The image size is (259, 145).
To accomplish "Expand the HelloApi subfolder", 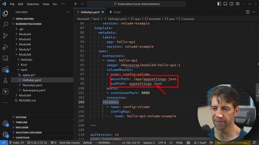I will click(42, 60).
